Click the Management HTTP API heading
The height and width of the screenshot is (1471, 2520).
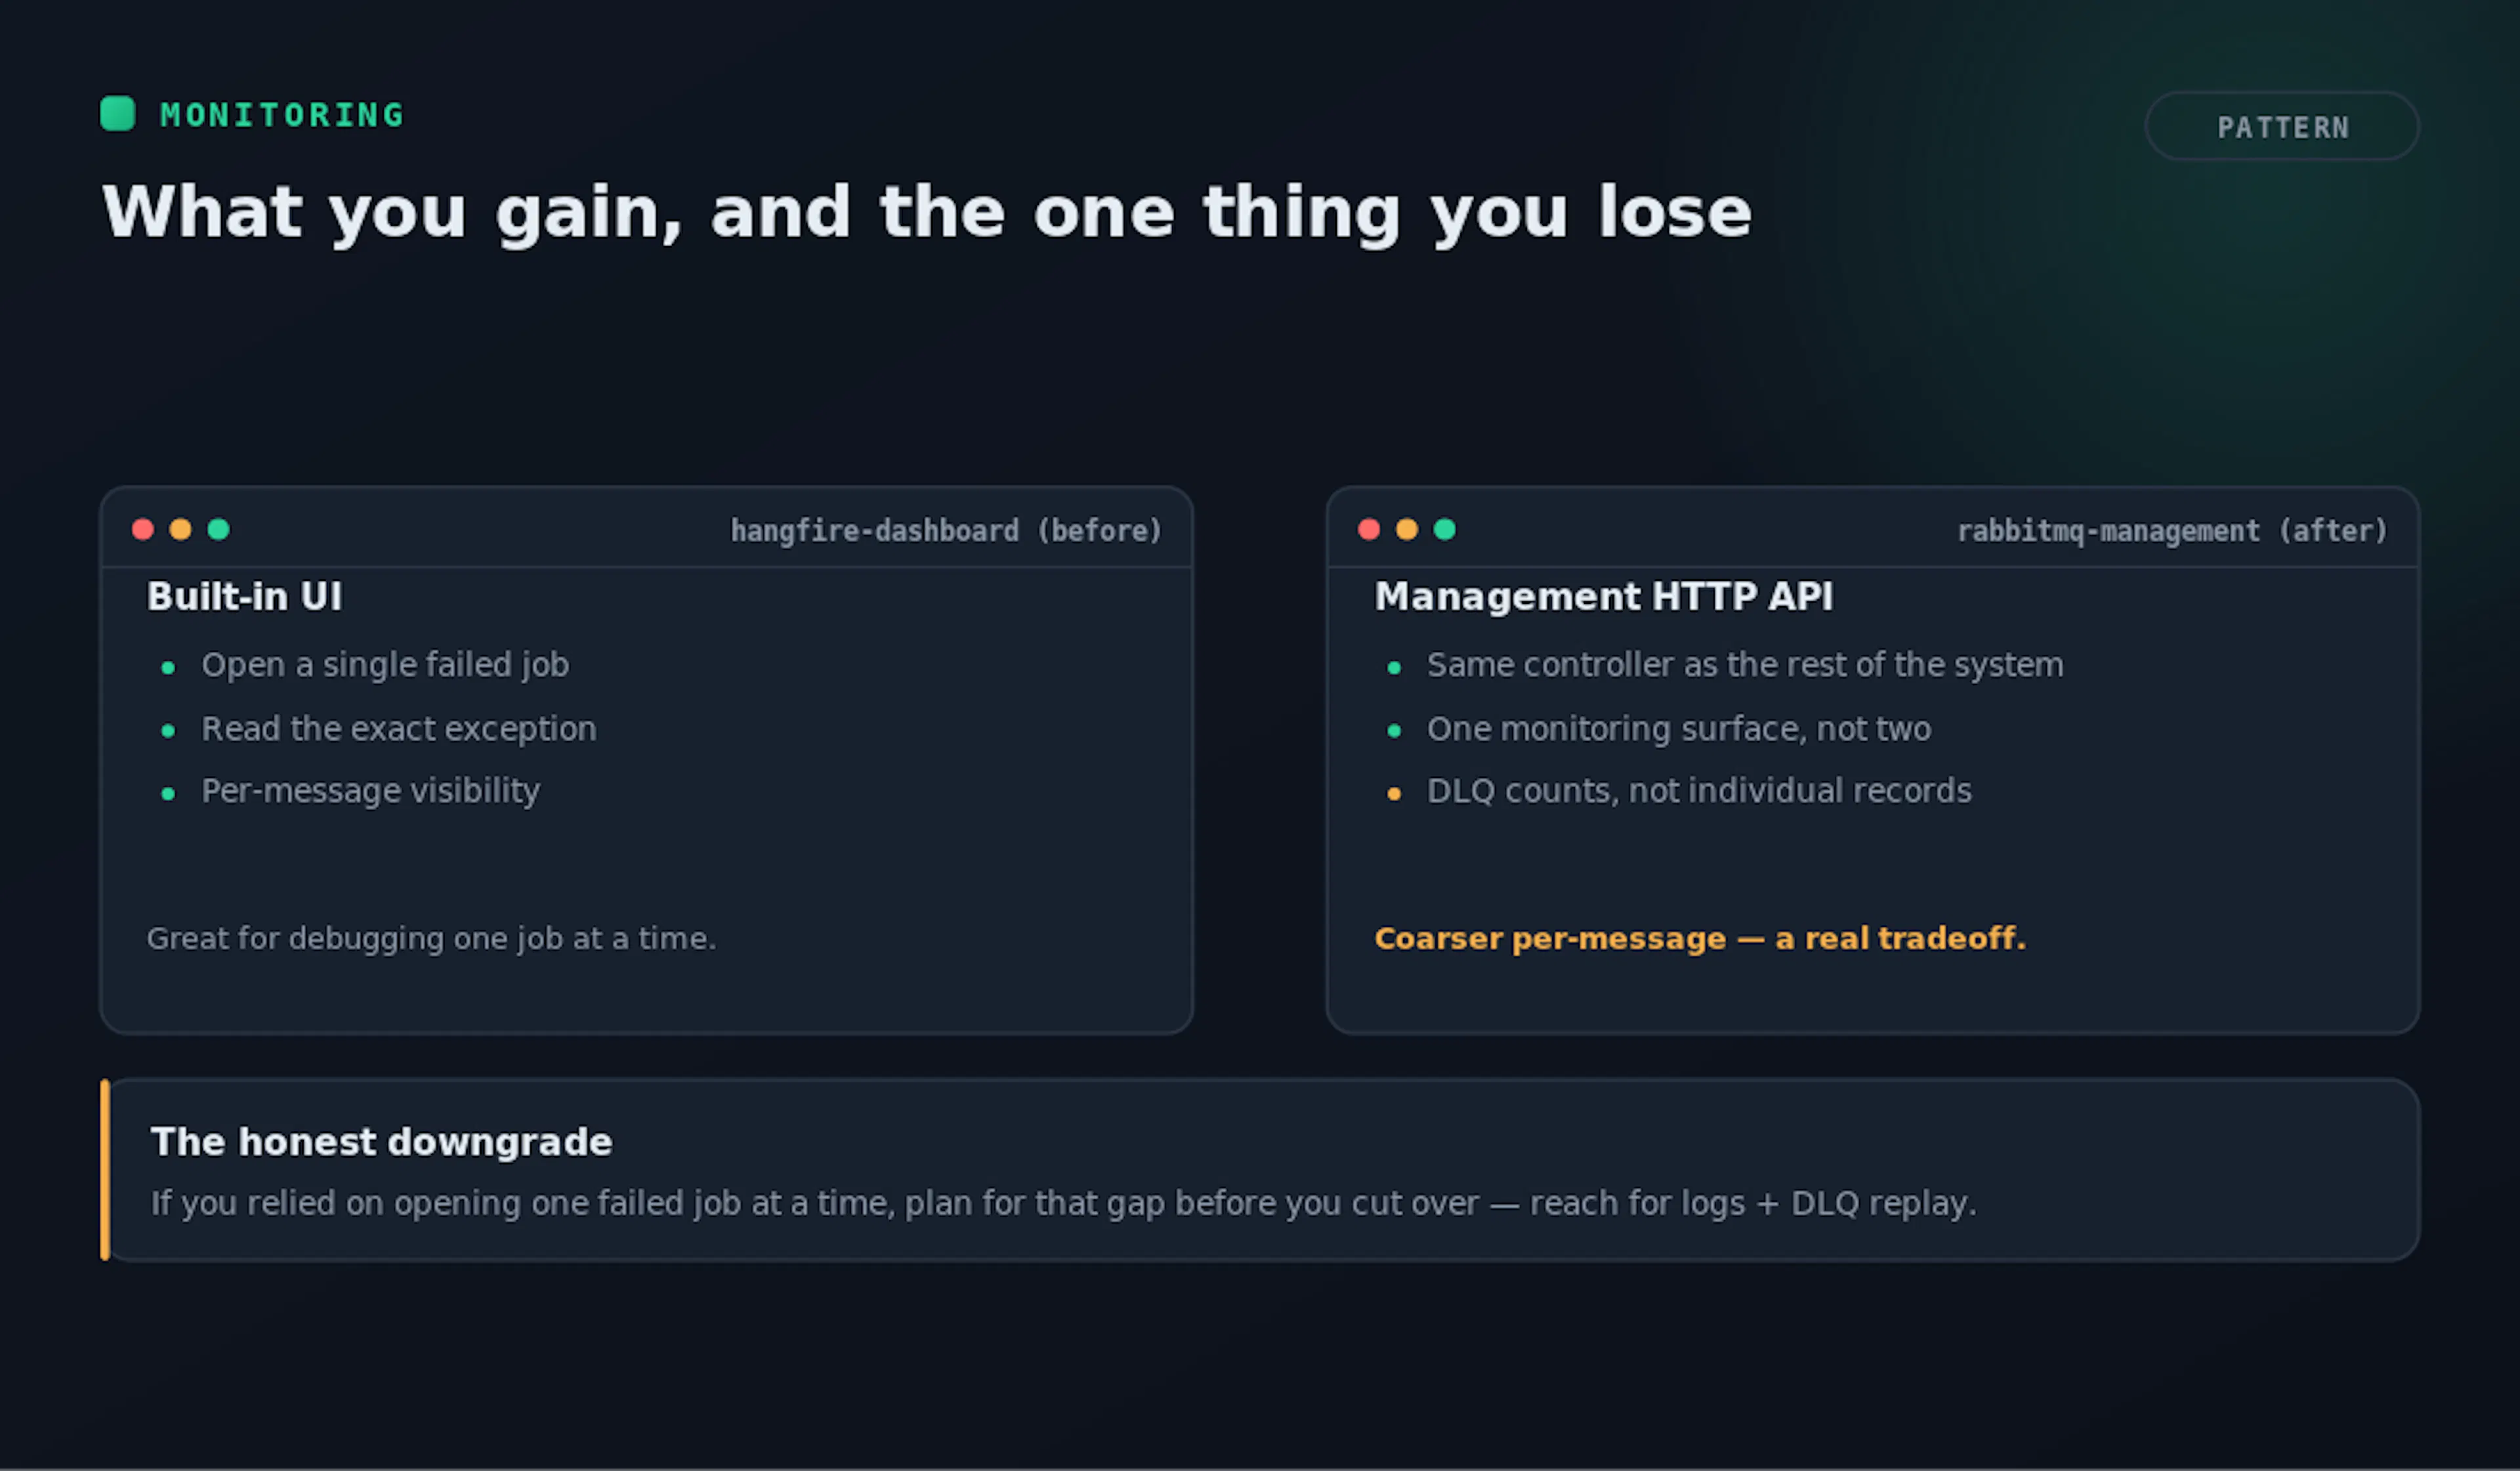(1604, 597)
